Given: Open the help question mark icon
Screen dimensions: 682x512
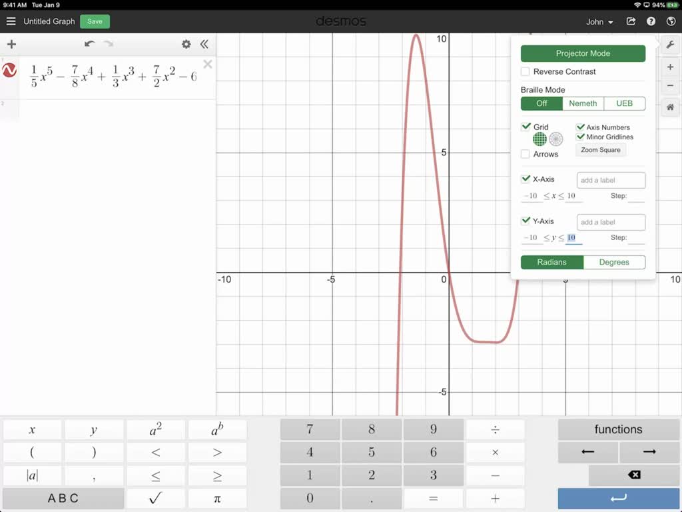Looking at the screenshot, I should [651, 21].
